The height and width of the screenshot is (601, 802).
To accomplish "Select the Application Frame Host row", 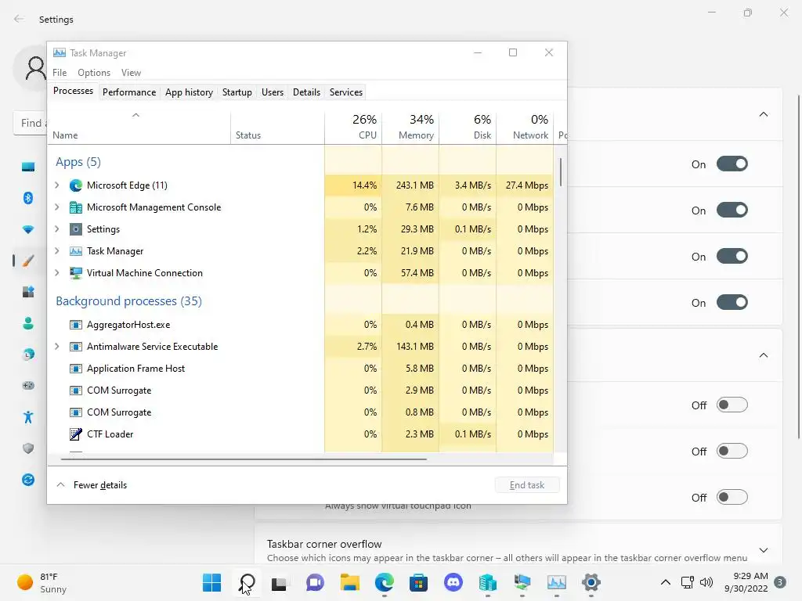I will (301, 369).
